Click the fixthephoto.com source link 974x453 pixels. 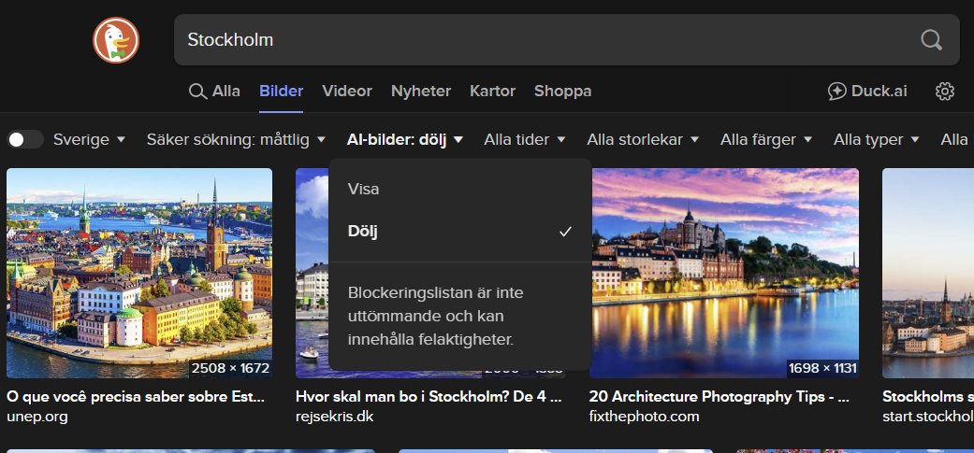(644, 417)
